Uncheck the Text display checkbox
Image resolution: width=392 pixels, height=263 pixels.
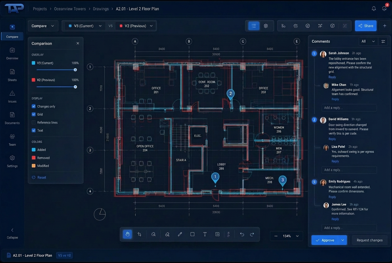pos(33,131)
